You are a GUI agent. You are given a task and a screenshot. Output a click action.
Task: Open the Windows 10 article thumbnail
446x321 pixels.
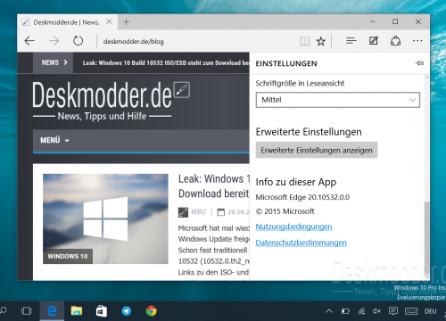click(x=105, y=218)
